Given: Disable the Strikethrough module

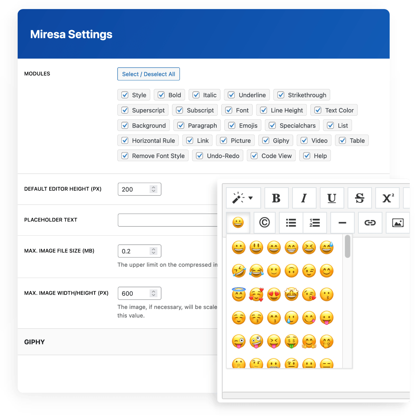Looking at the screenshot, I should (x=281, y=95).
